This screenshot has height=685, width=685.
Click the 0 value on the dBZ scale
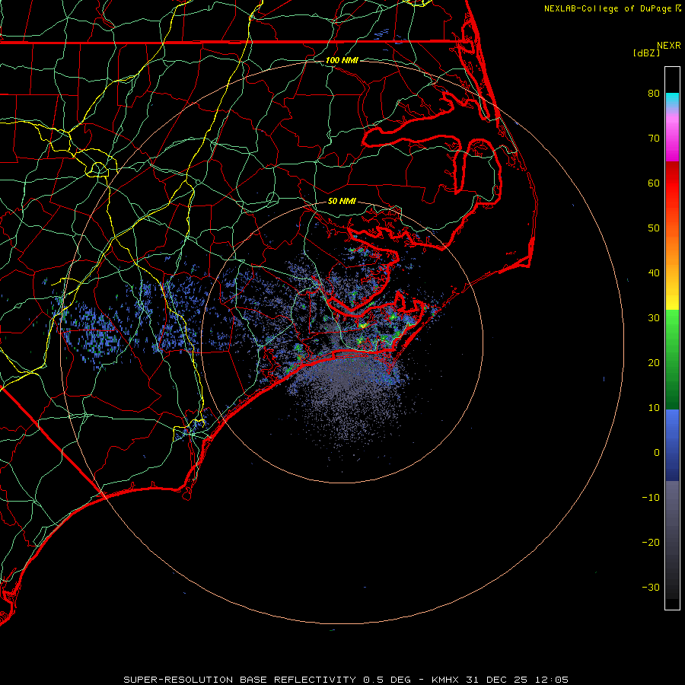(657, 453)
